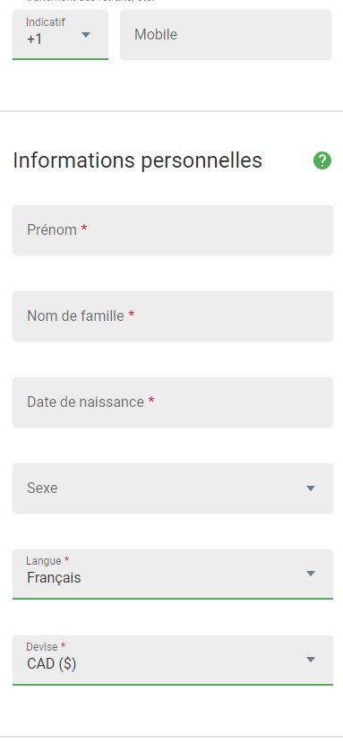This screenshot has height=752, width=343.
Task: Click the red asterisk beside Nom de famille
Action: [x=132, y=314]
